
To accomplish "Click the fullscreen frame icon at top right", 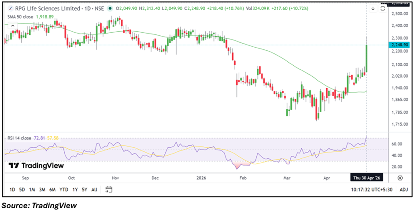I will coord(383,8).
